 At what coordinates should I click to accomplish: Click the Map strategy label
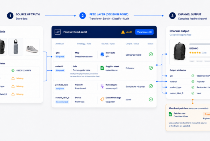[x=77, y=53]
